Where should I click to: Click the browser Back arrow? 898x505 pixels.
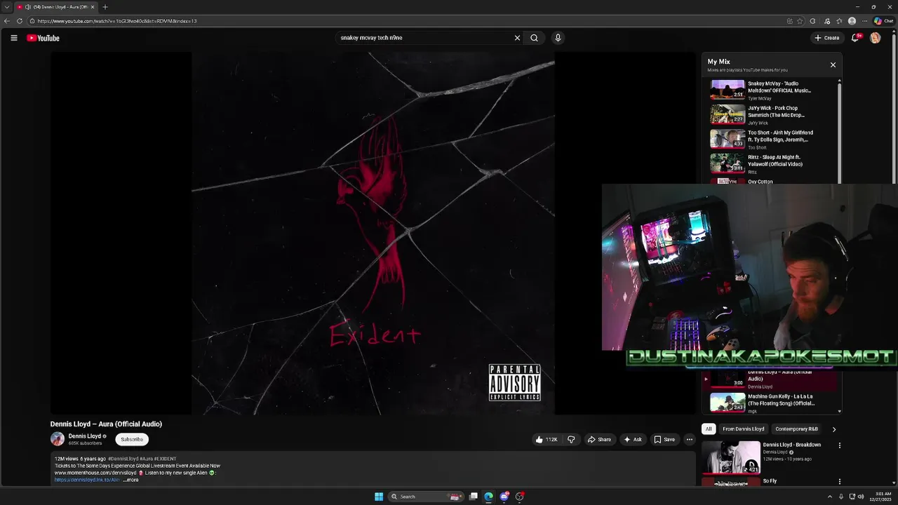7,21
